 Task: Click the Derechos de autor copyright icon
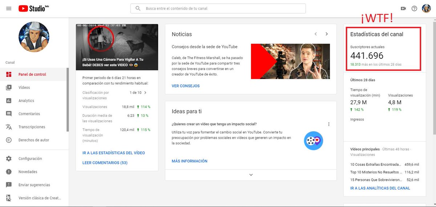tap(9, 140)
